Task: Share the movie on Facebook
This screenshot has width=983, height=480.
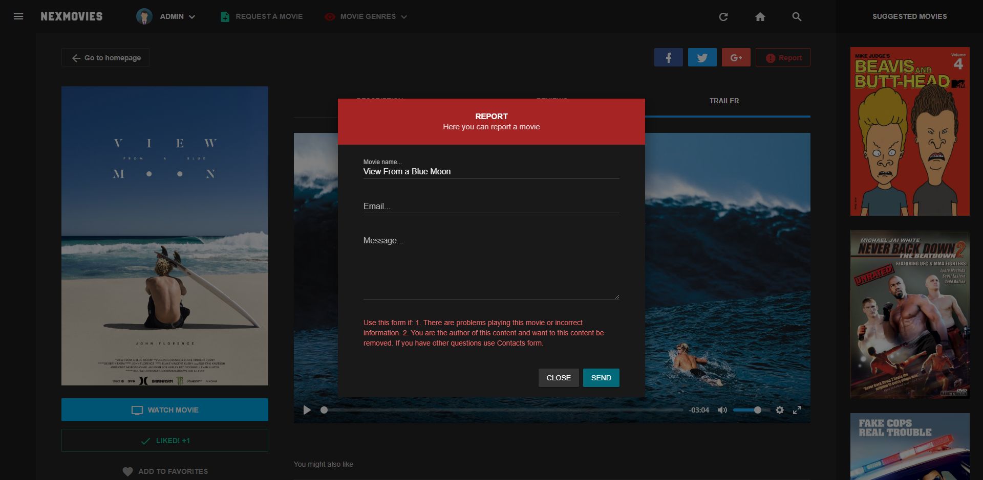Action: 669,58
